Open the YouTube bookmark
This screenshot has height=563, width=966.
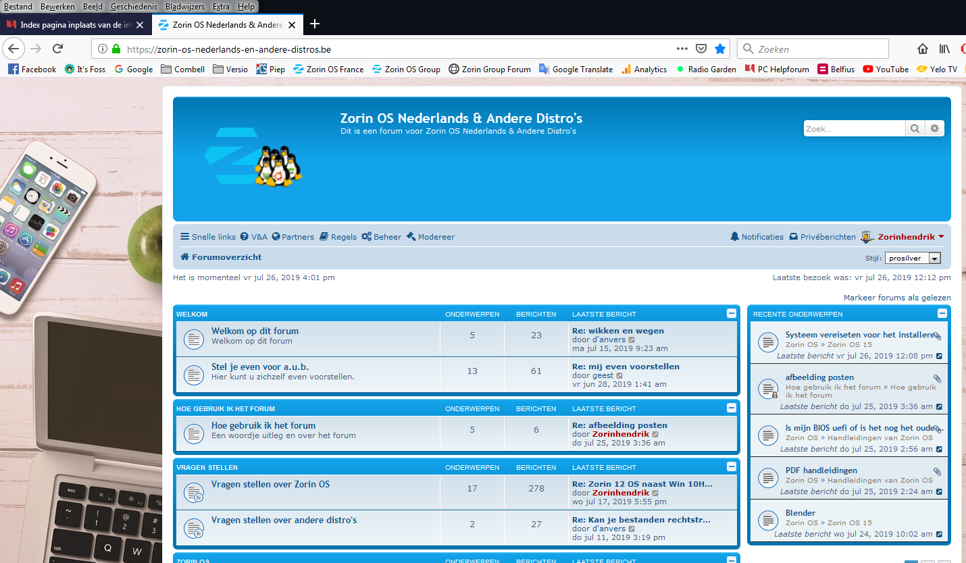(x=886, y=69)
